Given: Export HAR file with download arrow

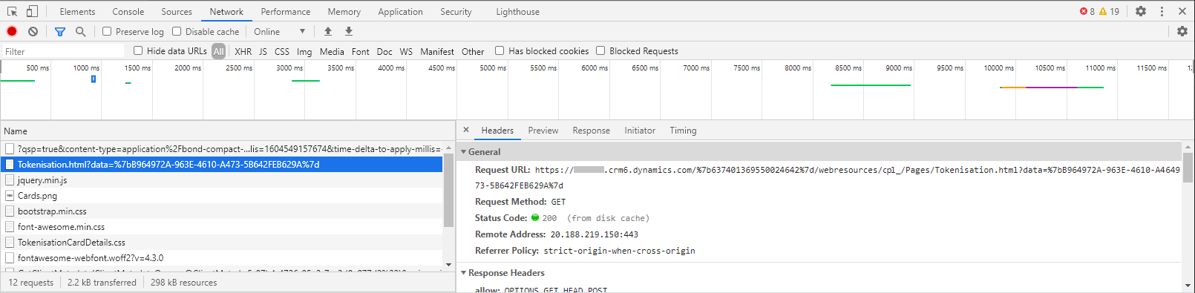Looking at the screenshot, I should coord(349,31).
